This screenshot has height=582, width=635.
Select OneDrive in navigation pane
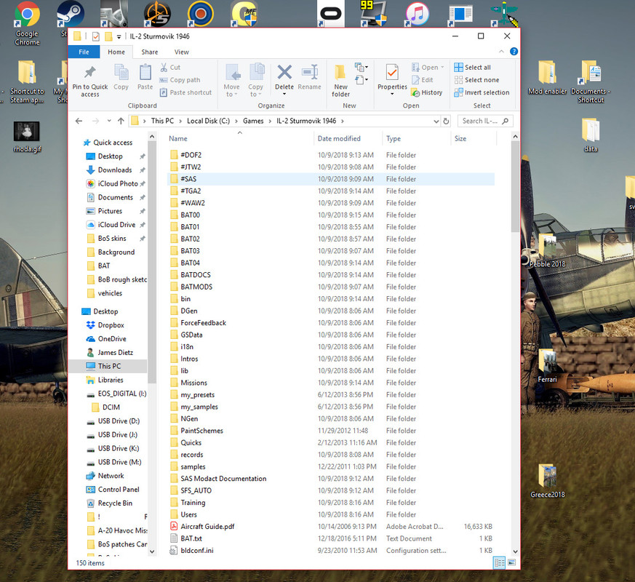[x=112, y=339]
